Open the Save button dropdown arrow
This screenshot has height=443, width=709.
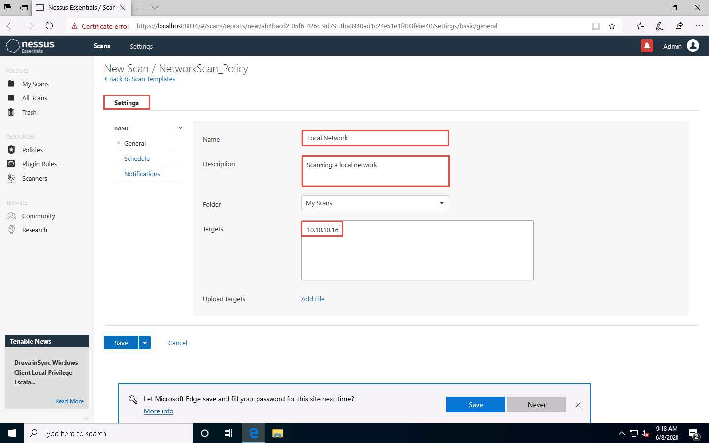pos(145,343)
